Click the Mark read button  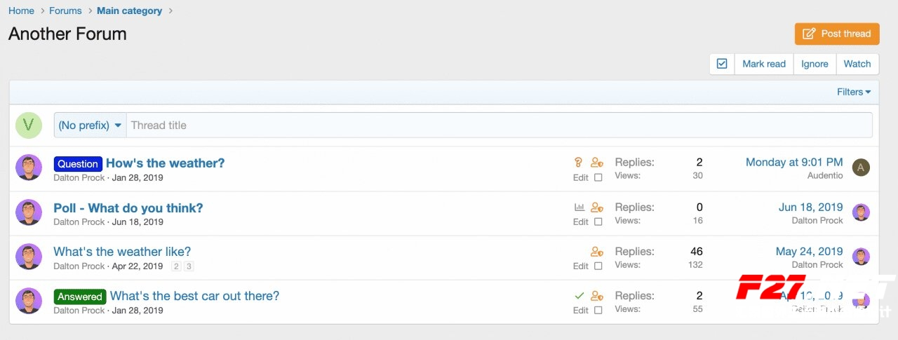coord(763,64)
